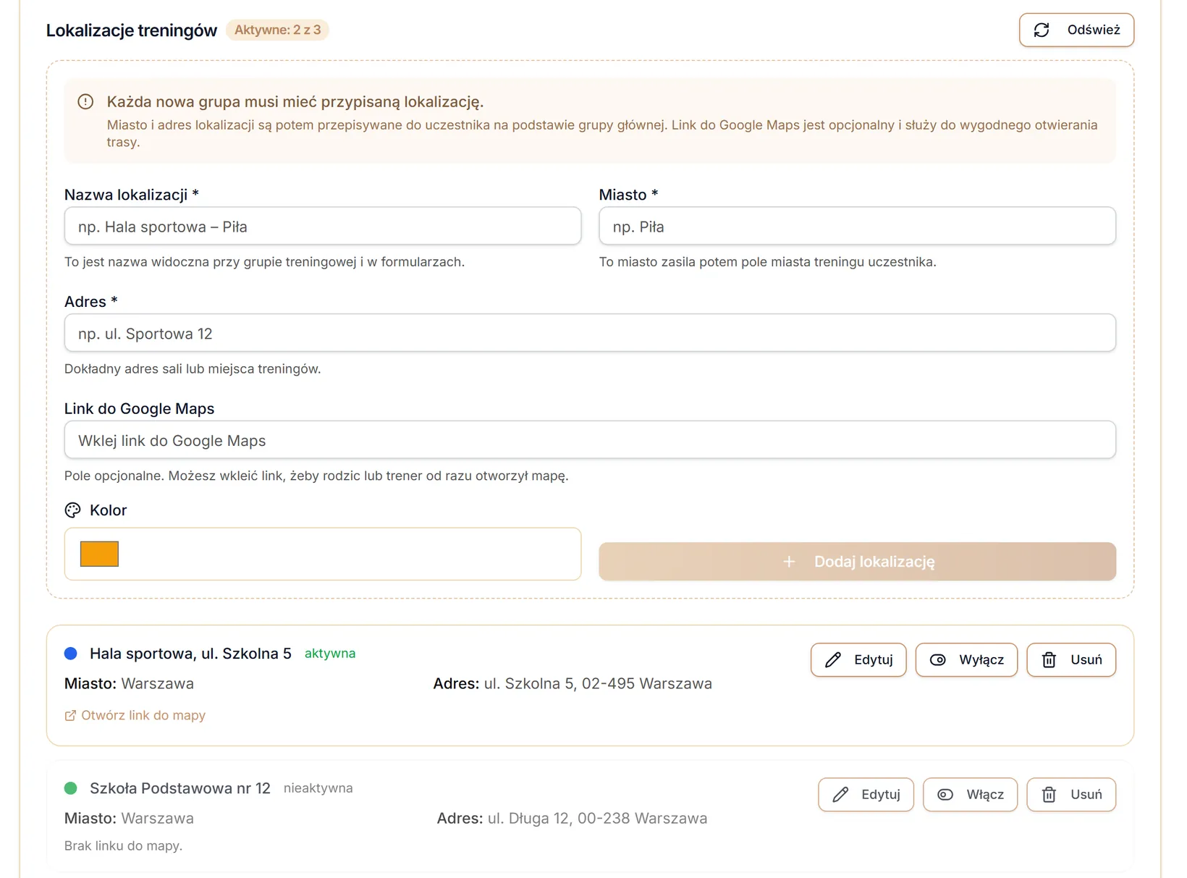Click the trash icon in Hala sportowa row
Screen dimensions: 1187x878
[x=1049, y=659]
